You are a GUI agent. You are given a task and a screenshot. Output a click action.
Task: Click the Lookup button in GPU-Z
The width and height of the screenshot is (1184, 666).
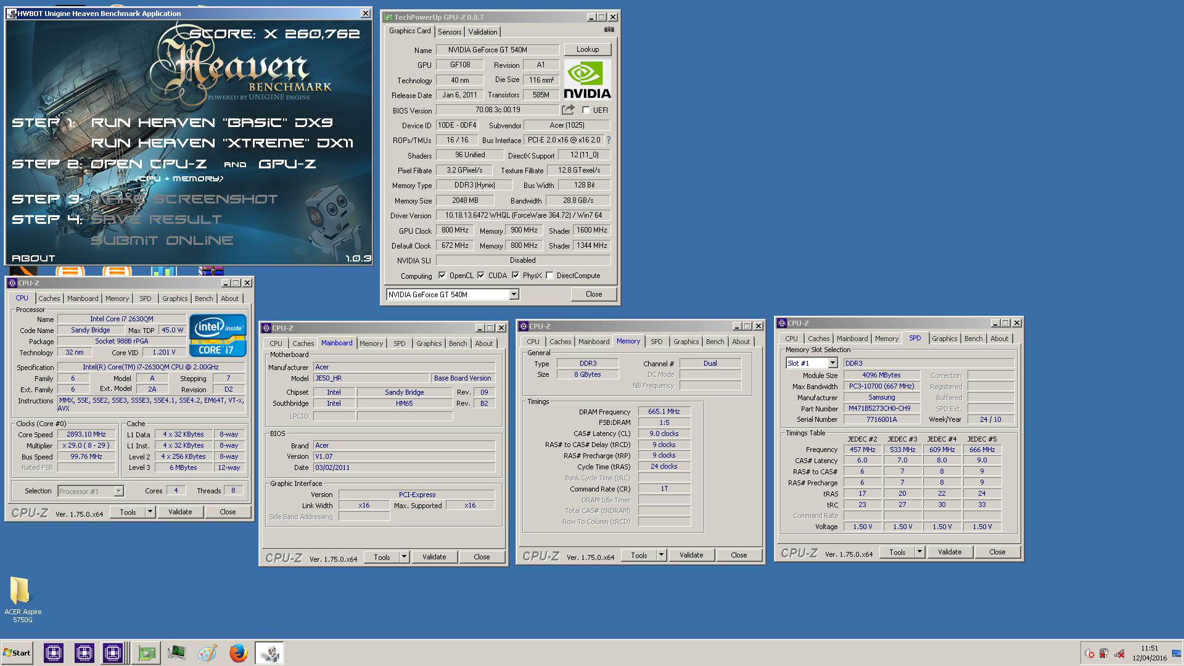point(588,49)
